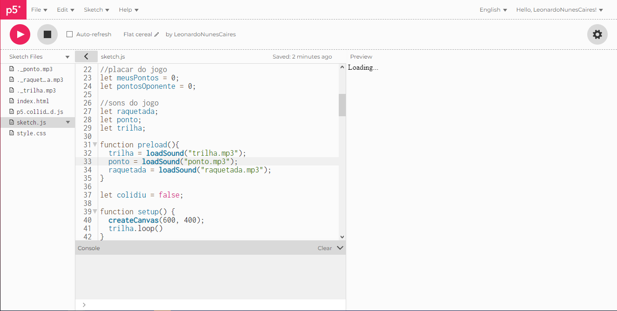Open the English language dropdown

click(x=493, y=10)
